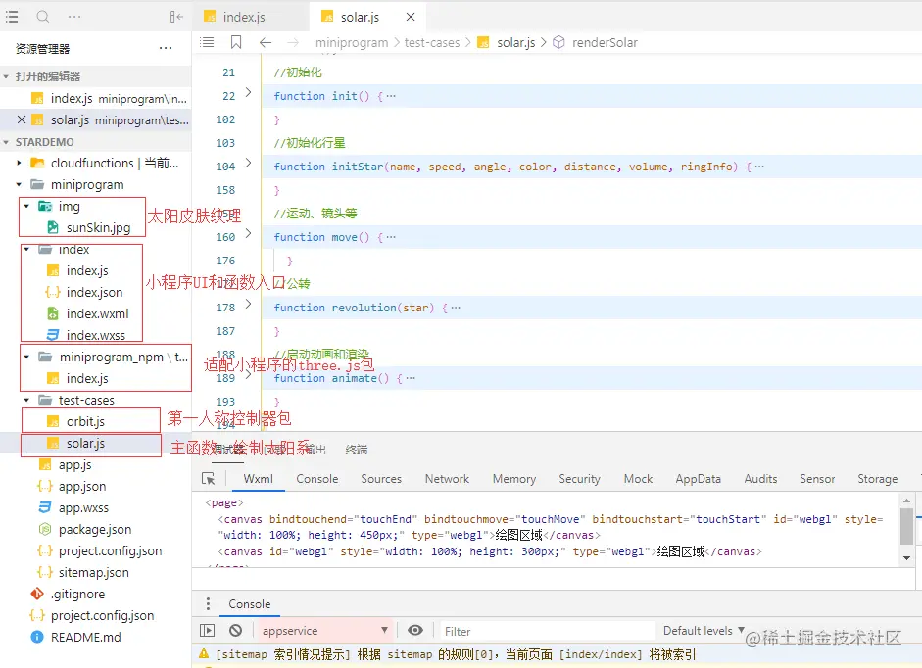Screen dimensions: 922x668
Task: Show the console sidebar panel icon
Action: [208, 631]
